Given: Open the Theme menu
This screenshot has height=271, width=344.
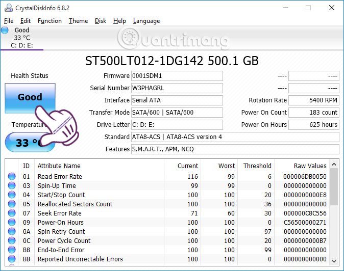Looking at the screenshot, I should coord(78,21).
